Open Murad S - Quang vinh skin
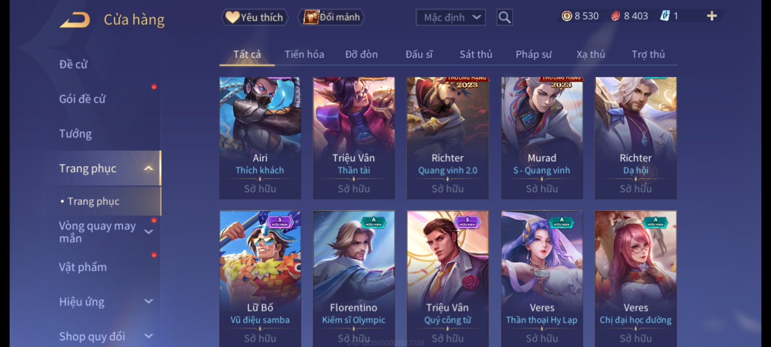The image size is (771, 347). click(x=542, y=138)
